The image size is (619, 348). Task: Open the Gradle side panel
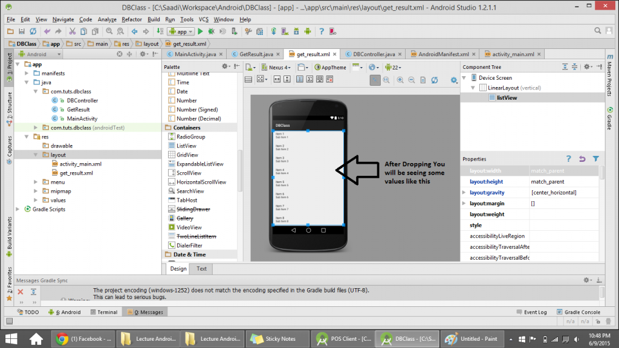[x=609, y=118]
